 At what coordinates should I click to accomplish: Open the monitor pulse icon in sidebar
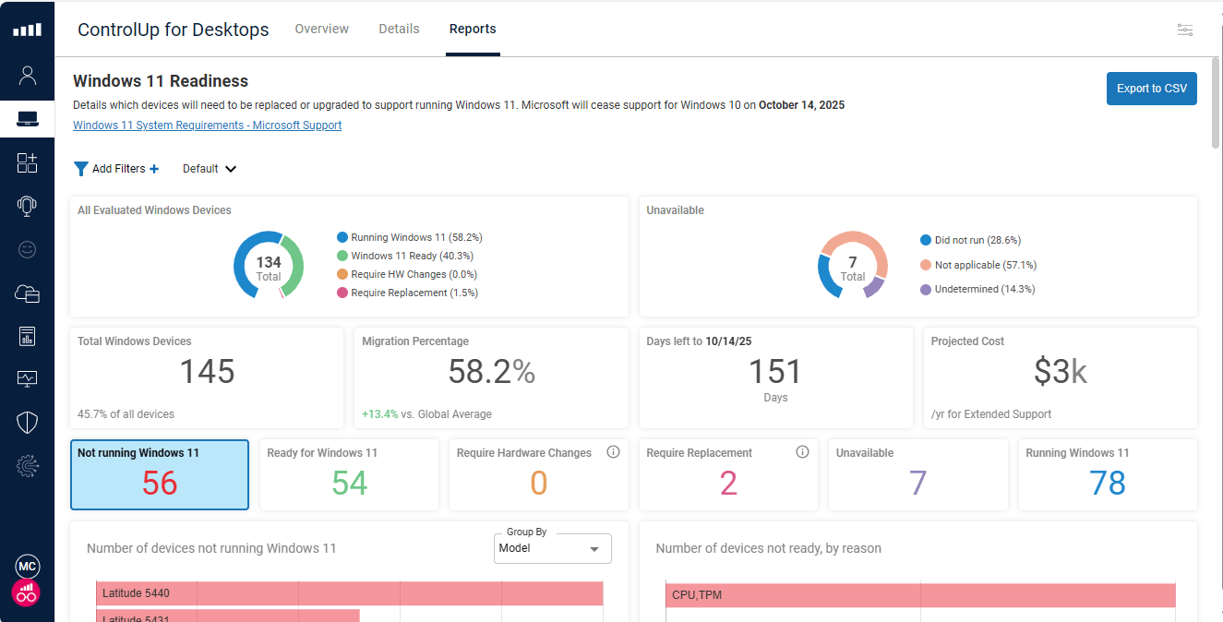coord(27,378)
